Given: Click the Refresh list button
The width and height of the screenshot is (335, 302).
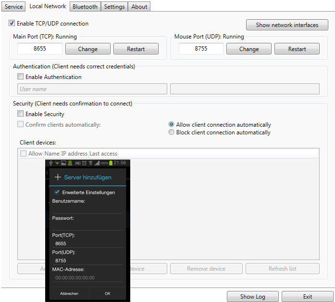Looking at the screenshot, I should tap(283, 269).
